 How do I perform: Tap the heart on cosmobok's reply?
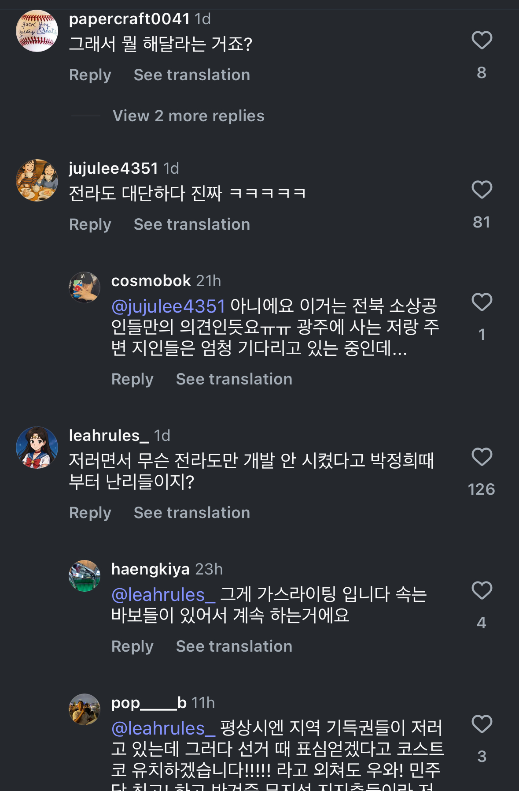[482, 302]
